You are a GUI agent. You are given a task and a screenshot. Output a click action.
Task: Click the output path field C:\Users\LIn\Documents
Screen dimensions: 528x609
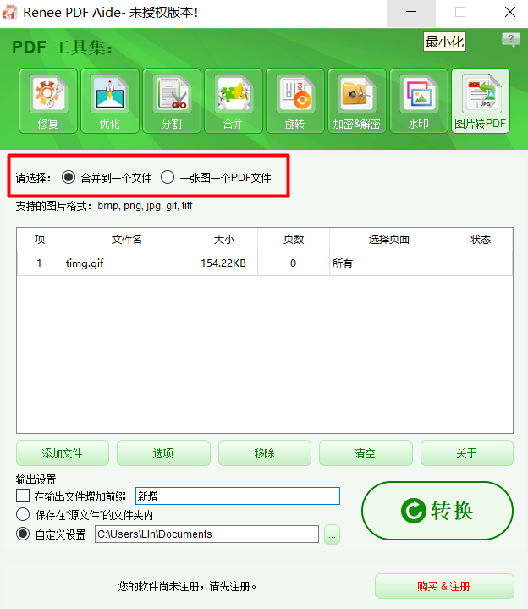click(x=206, y=534)
